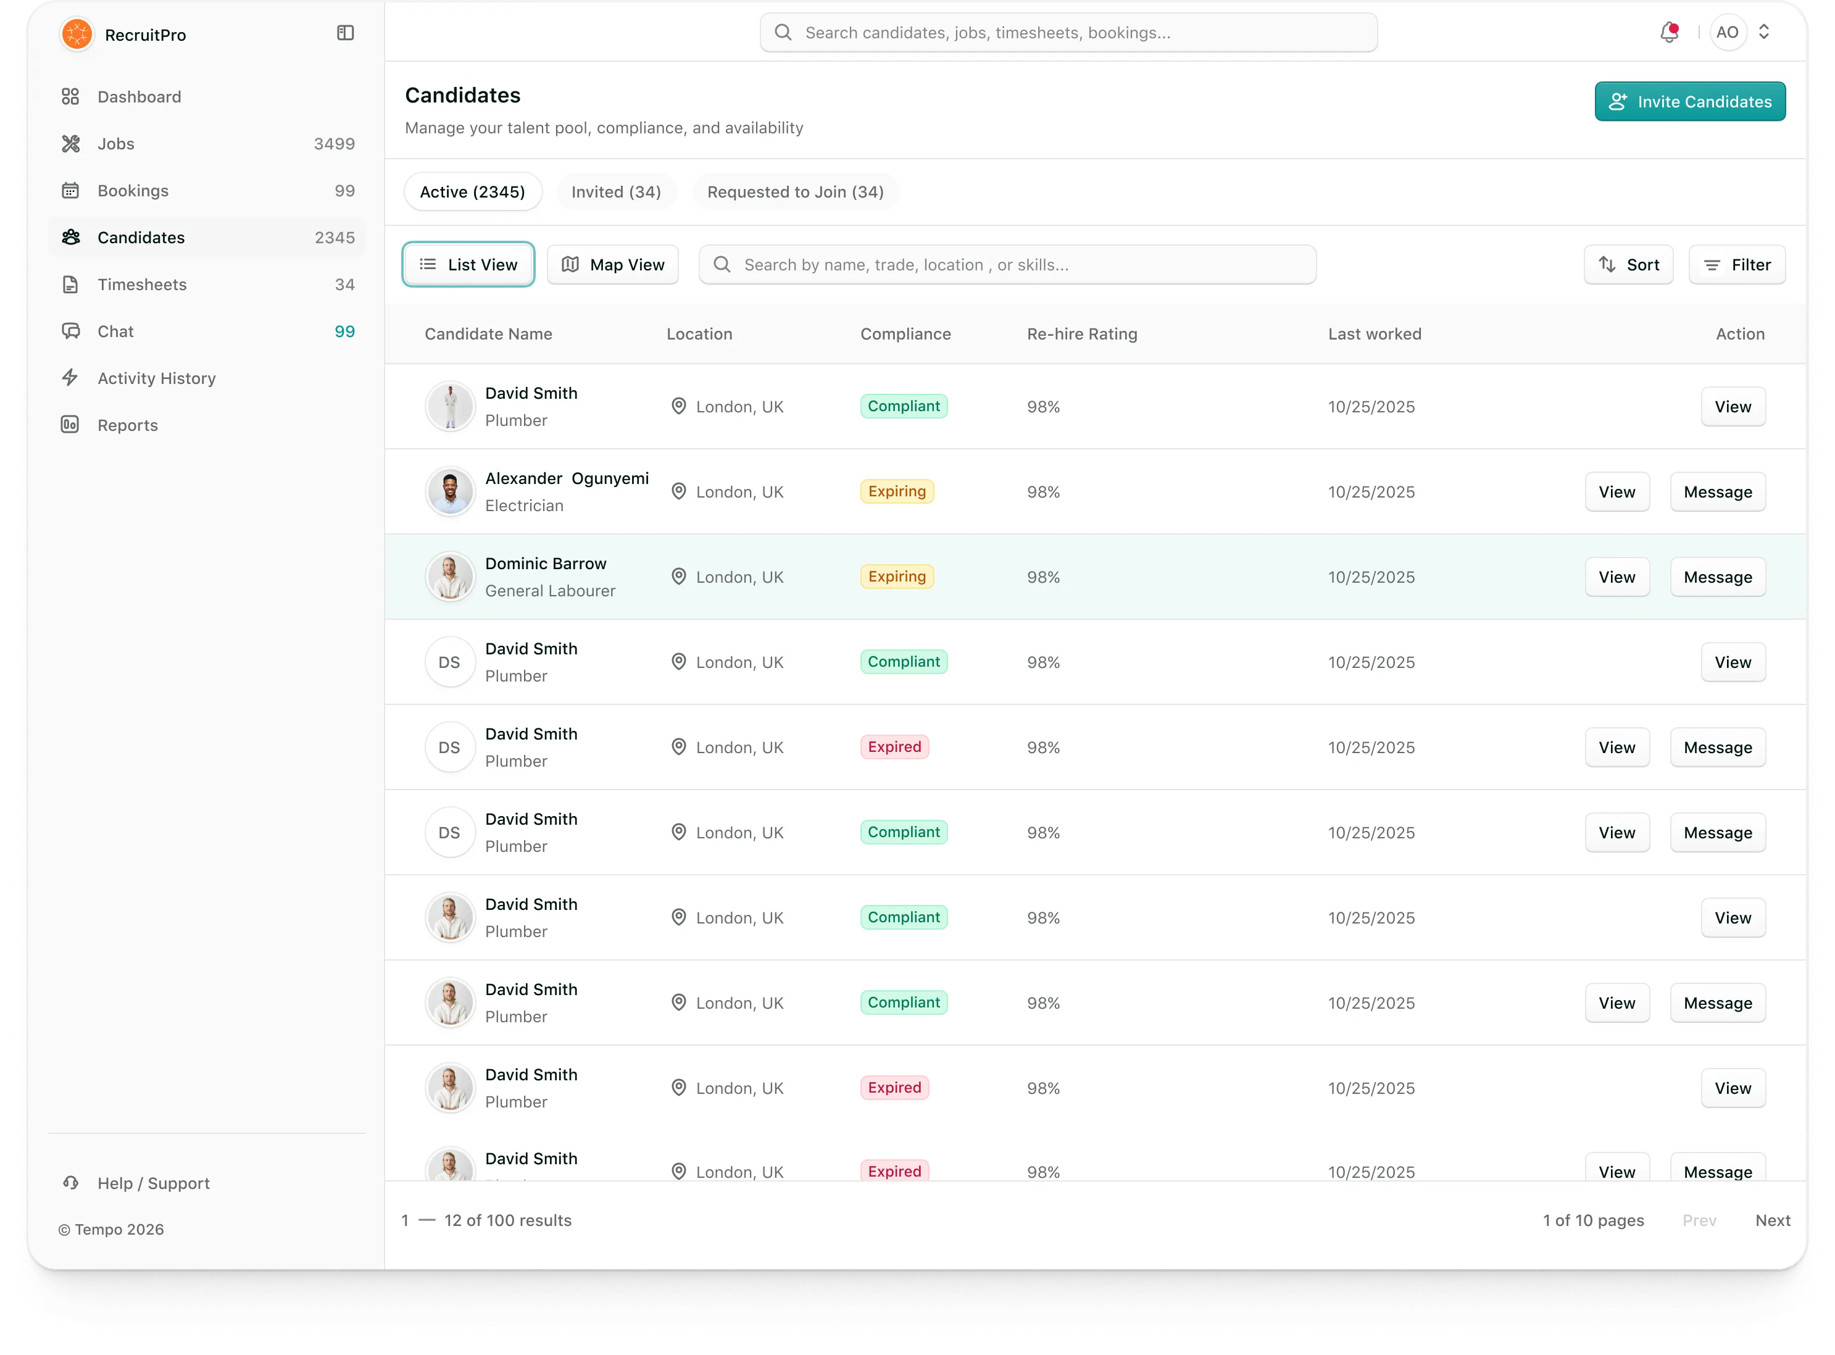Message Alexander Ogunyemi
Image resolution: width=1835 pixels, height=1355 pixels.
click(1717, 492)
